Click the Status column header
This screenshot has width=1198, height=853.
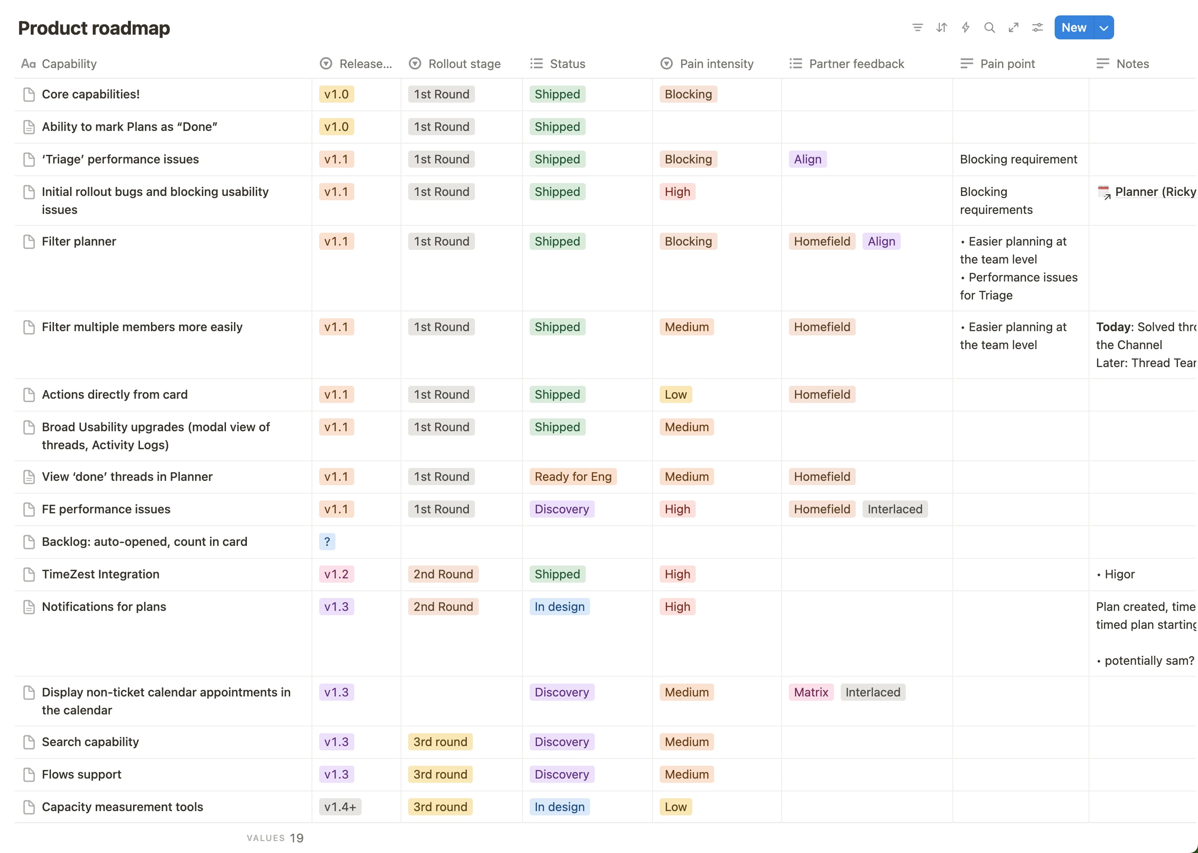click(567, 64)
